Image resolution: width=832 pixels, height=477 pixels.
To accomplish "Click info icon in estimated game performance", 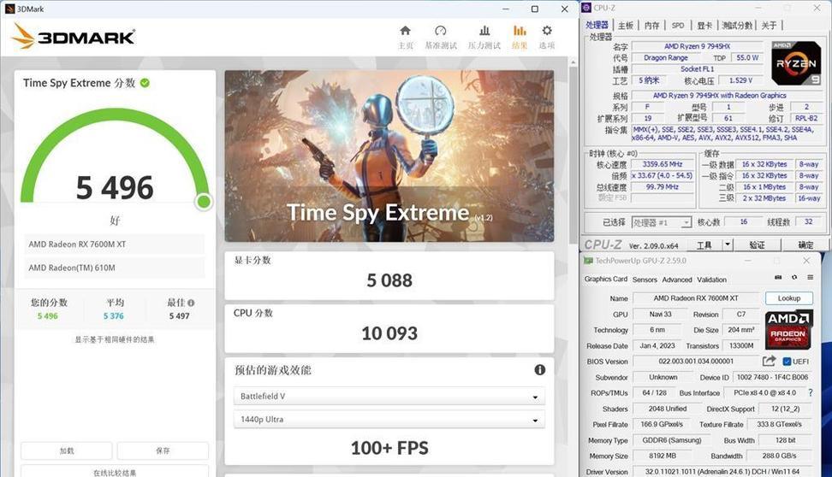I will 539,370.
